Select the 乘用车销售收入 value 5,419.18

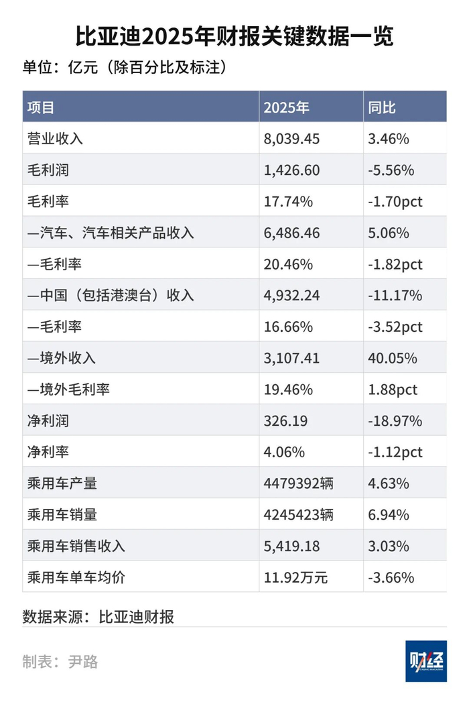pyautogui.click(x=291, y=546)
